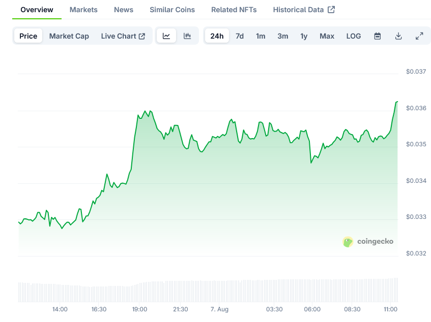Open Historical Data external link
Image resolution: width=431 pixels, height=322 pixels.
304,10
